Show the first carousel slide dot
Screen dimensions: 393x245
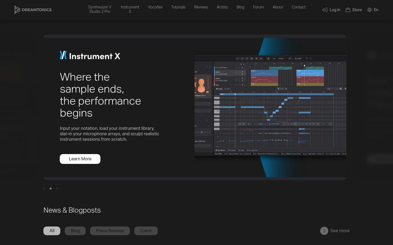[x=44, y=188]
